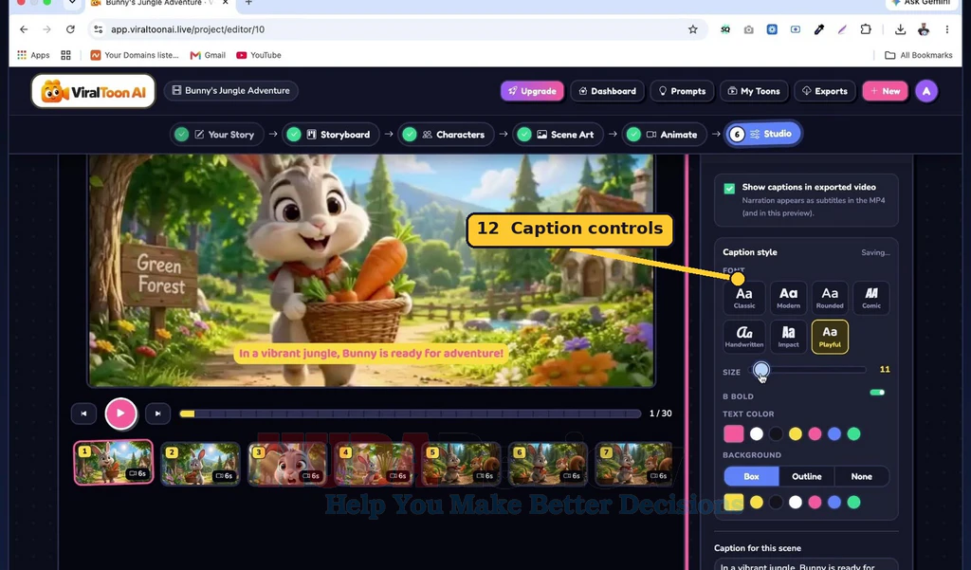
Task: Click the playback progress bar
Action: coord(410,414)
